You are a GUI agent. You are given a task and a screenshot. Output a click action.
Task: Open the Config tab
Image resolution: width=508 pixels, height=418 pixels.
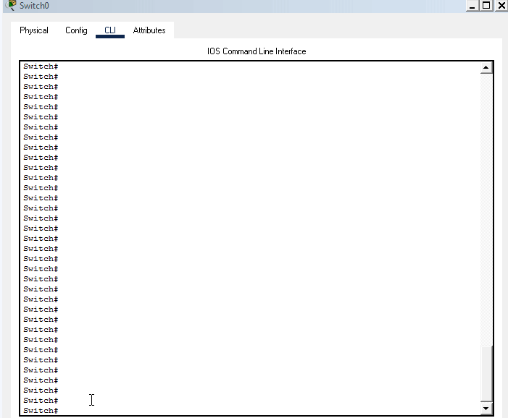[76, 30]
